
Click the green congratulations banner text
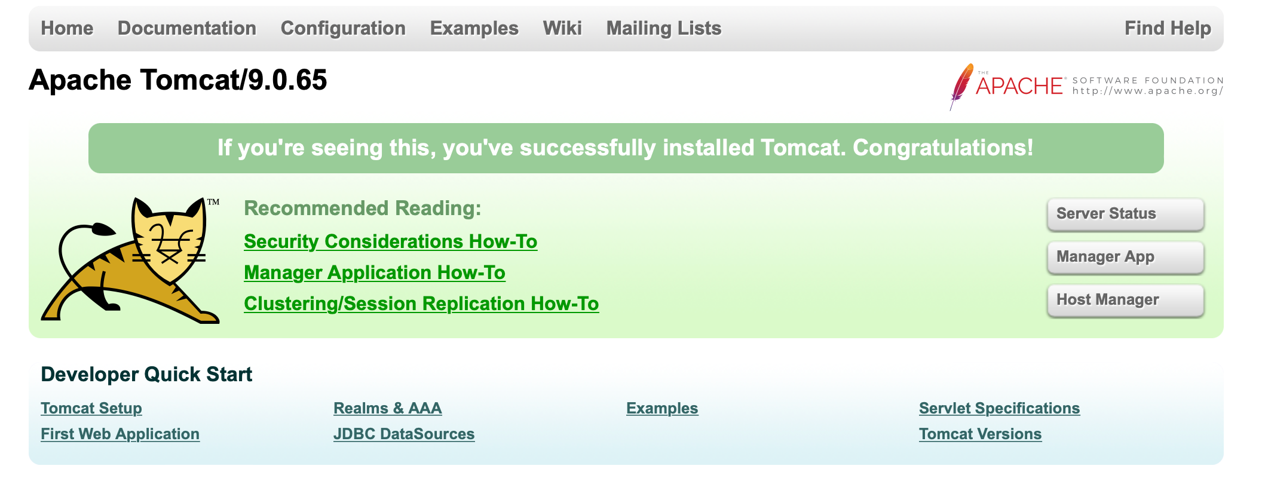626,148
